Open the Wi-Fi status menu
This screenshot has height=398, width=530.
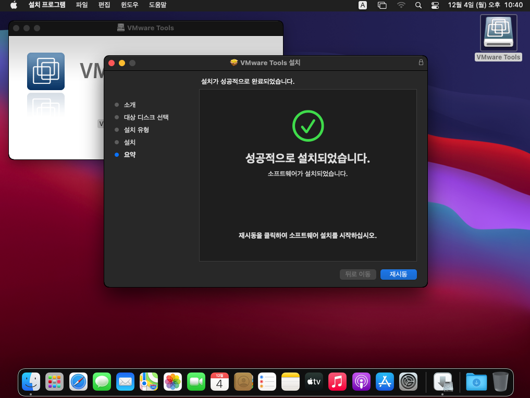pos(401,5)
